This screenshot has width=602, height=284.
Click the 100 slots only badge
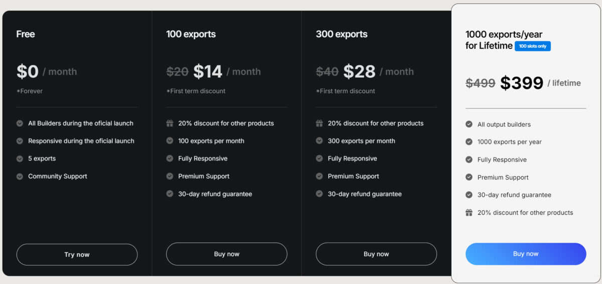[533, 46]
